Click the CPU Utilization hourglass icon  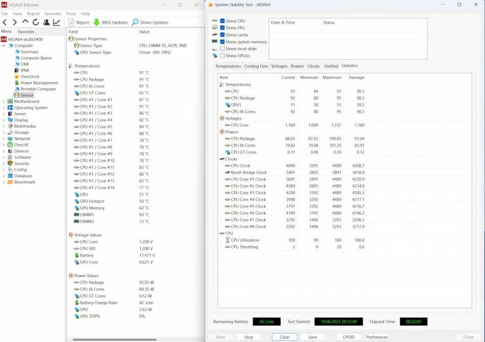point(227,240)
